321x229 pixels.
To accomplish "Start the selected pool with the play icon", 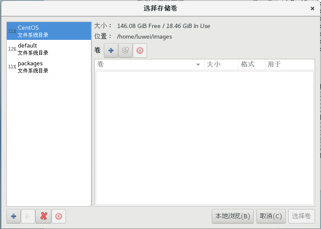I will pos(28,216).
